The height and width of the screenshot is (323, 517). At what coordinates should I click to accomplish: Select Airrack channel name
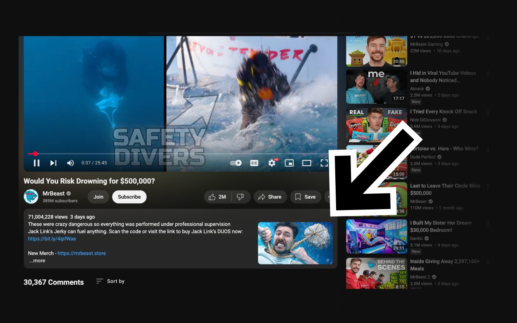point(417,89)
